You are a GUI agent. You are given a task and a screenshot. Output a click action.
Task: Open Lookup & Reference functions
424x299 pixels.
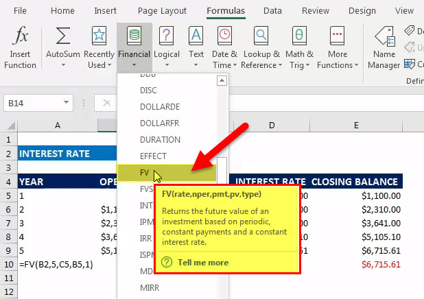tap(261, 47)
